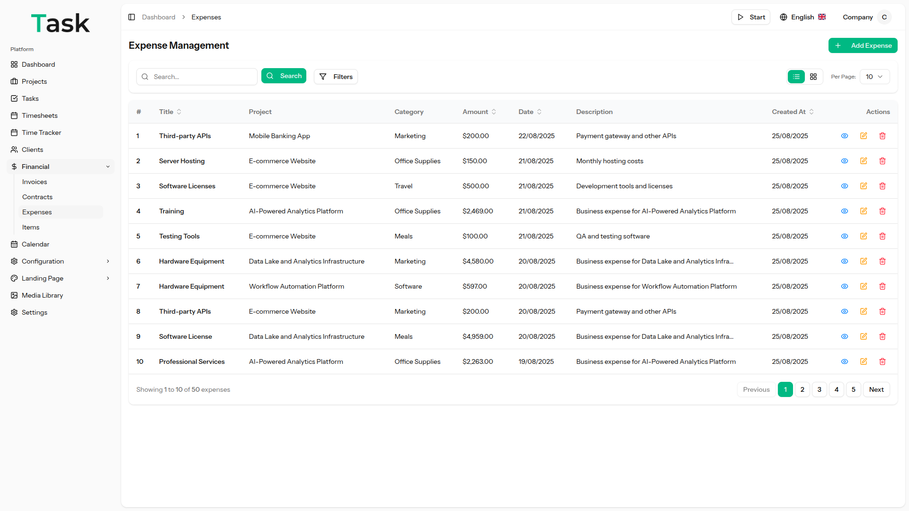909x511 pixels.
Task: Open the edit icon for Software License
Action: (x=863, y=336)
